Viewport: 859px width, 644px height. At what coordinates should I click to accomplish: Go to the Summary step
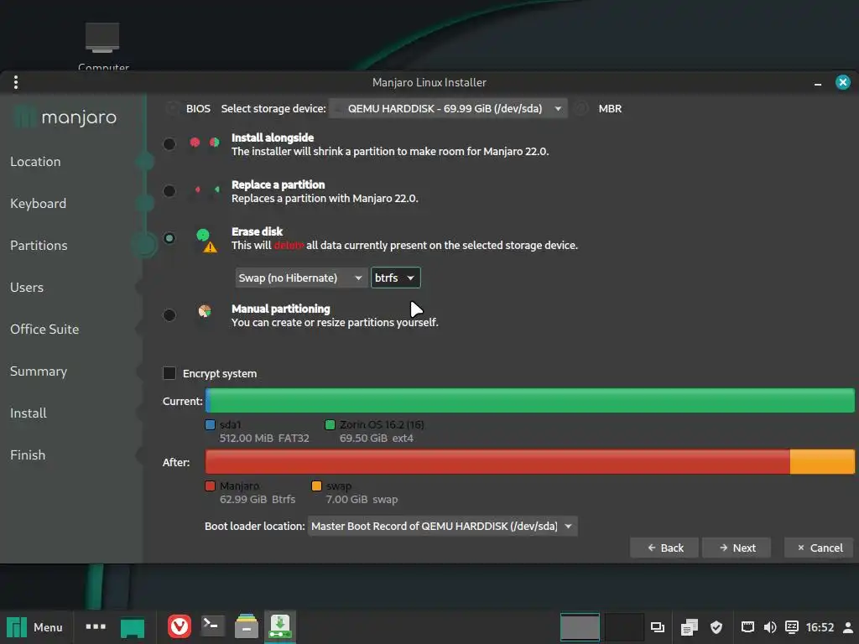coord(39,371)
